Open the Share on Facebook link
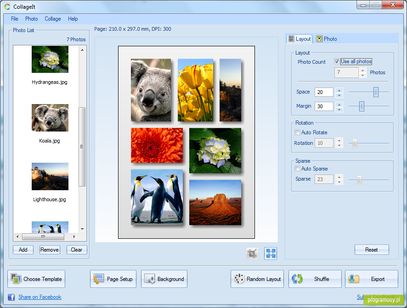The image size is (407, 308). [40, 297]
